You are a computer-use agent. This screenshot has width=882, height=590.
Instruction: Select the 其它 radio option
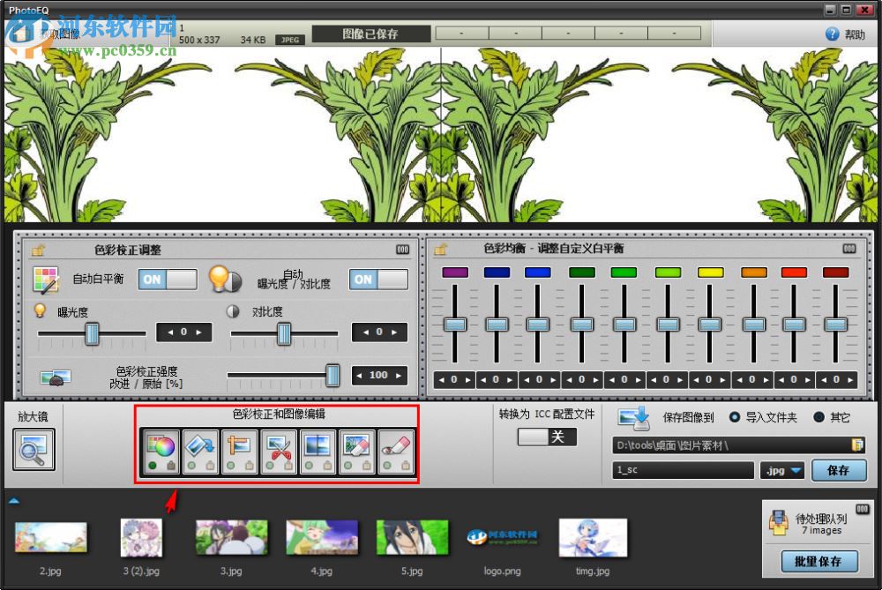click(819, 417)
